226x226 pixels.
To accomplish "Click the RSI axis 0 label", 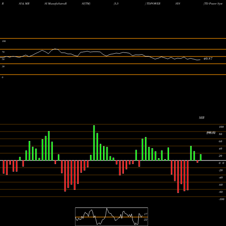I will (x=2, y=77).
